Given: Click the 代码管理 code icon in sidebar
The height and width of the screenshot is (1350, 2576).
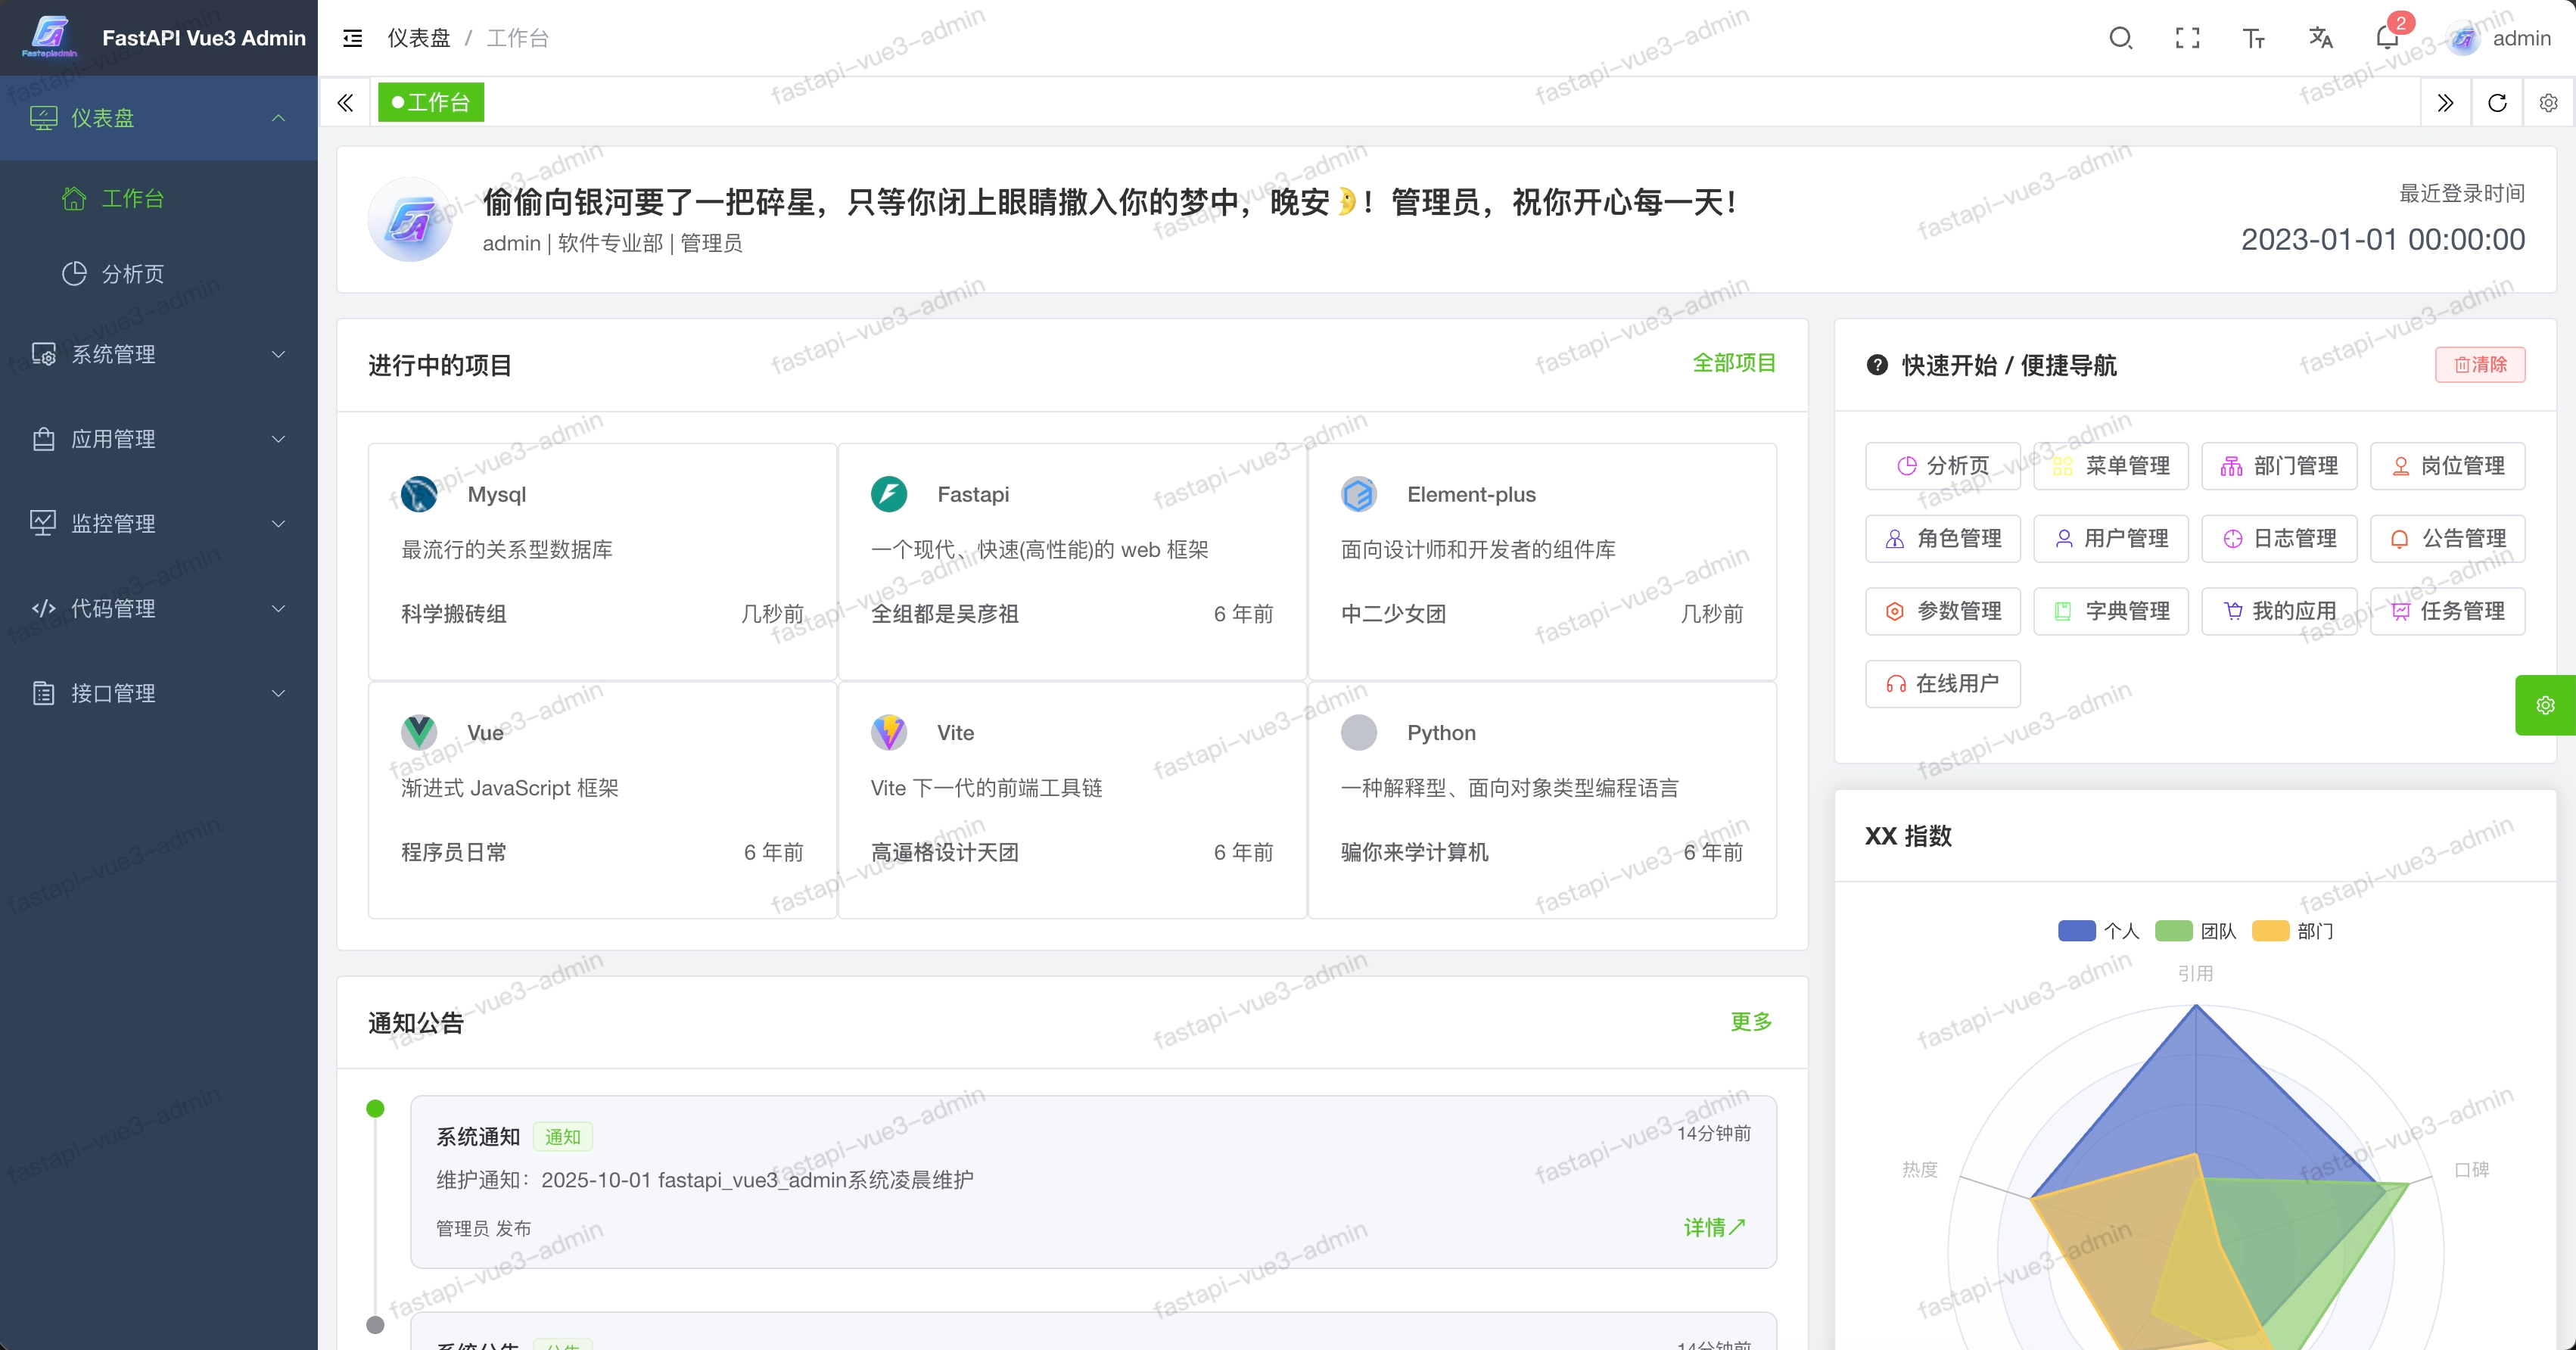Looking at the screenshot, I should [43, 608].
